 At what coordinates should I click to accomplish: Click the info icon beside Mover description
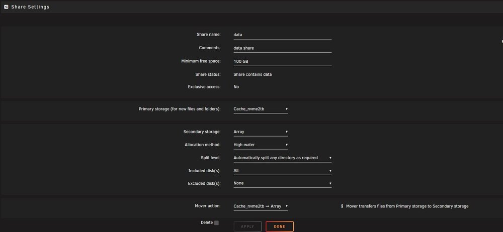pyautogui.click(x=342, y=206)
